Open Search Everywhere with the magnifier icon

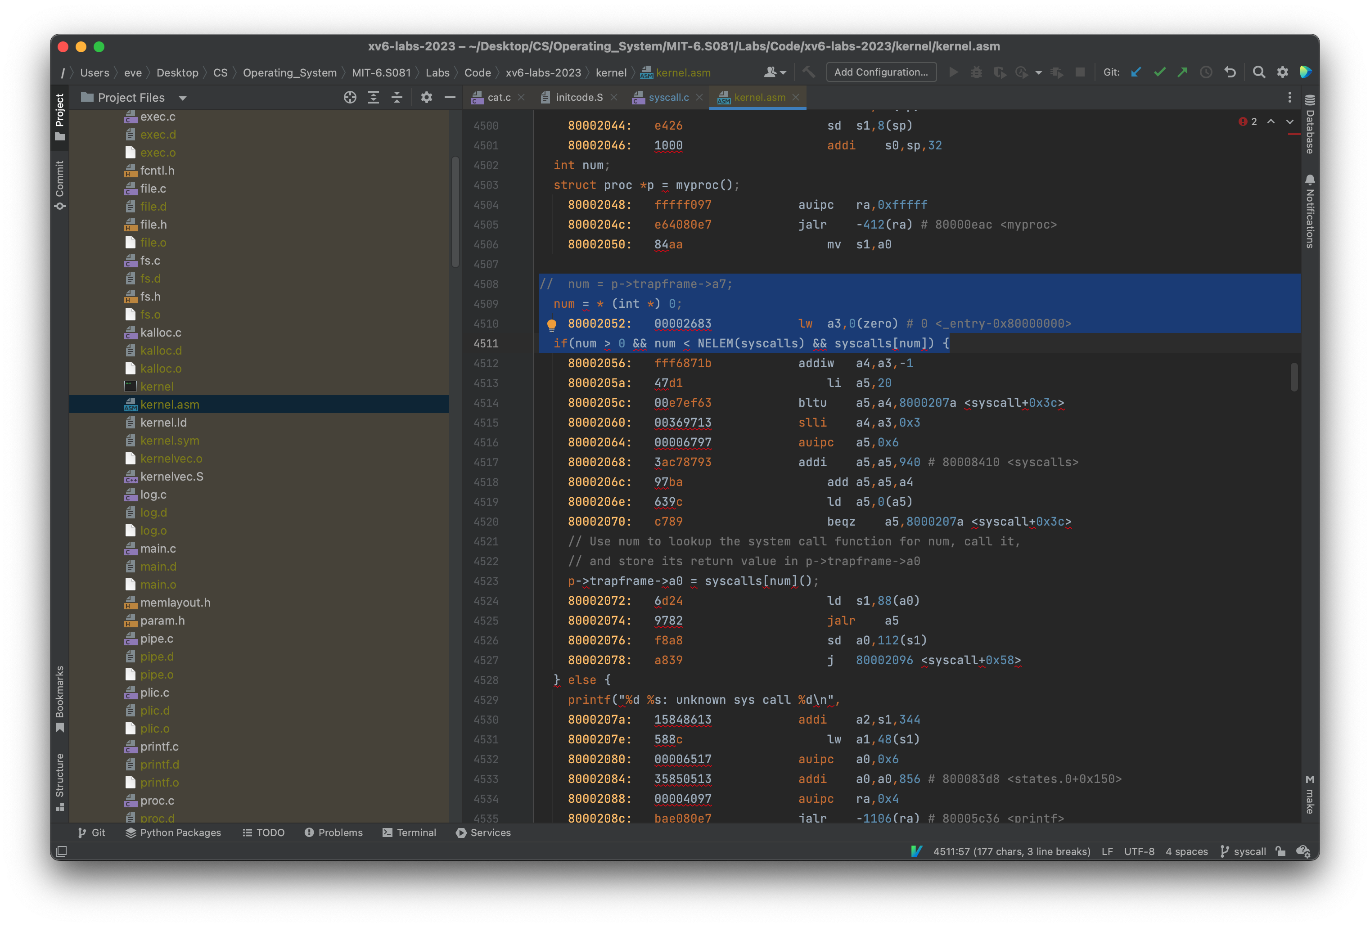pos(1258,72)
